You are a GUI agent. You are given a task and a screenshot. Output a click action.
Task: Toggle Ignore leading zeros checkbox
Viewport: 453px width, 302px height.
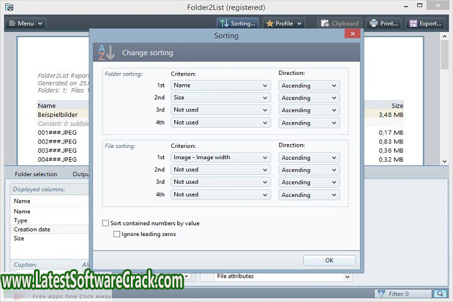117,234
